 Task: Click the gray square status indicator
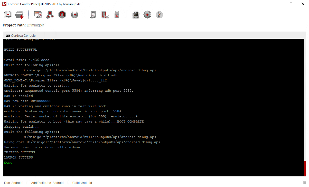pyautogui.click(x=305, y=183)
